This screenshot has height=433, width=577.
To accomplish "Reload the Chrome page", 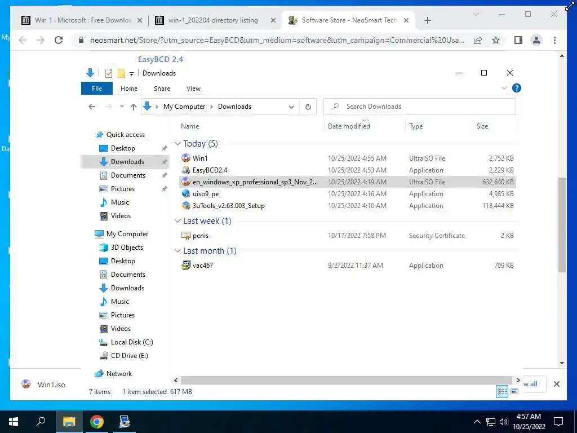I will 59,40.
